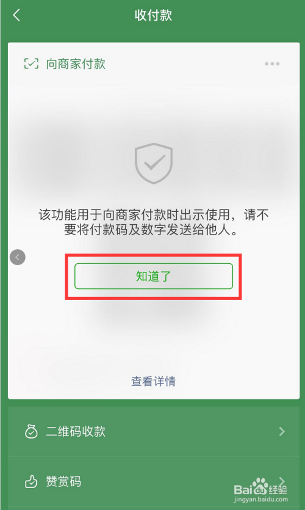Image resolution: width=305 pixels, height=510 pixels.
Task: Tap the 收付款 page title
Action: pyautogui.click(x=153, y=15)
